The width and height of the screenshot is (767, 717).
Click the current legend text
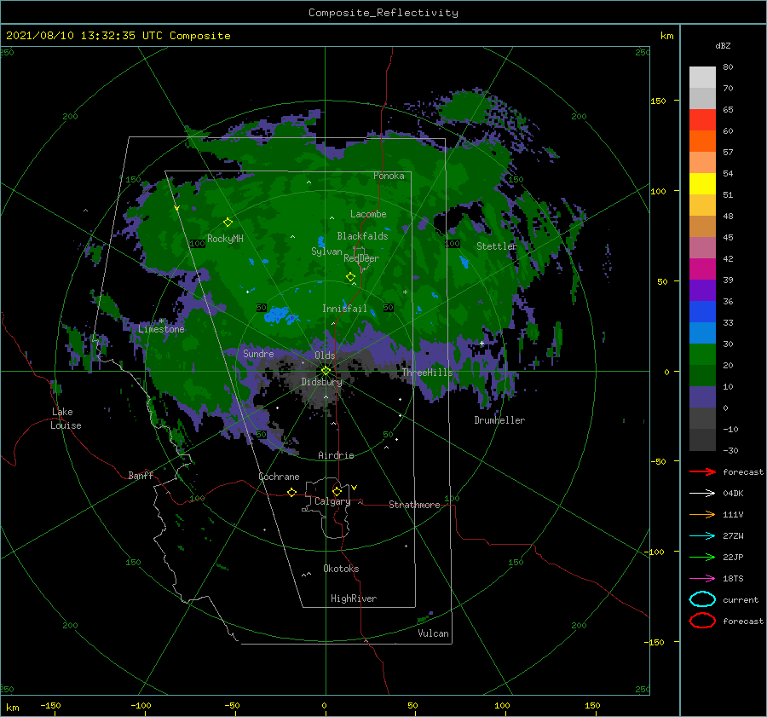pos(741,600)
